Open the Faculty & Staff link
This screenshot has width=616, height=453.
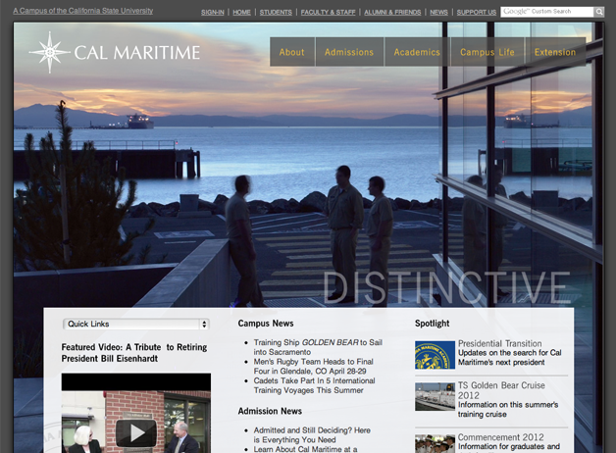click(328, 12)
